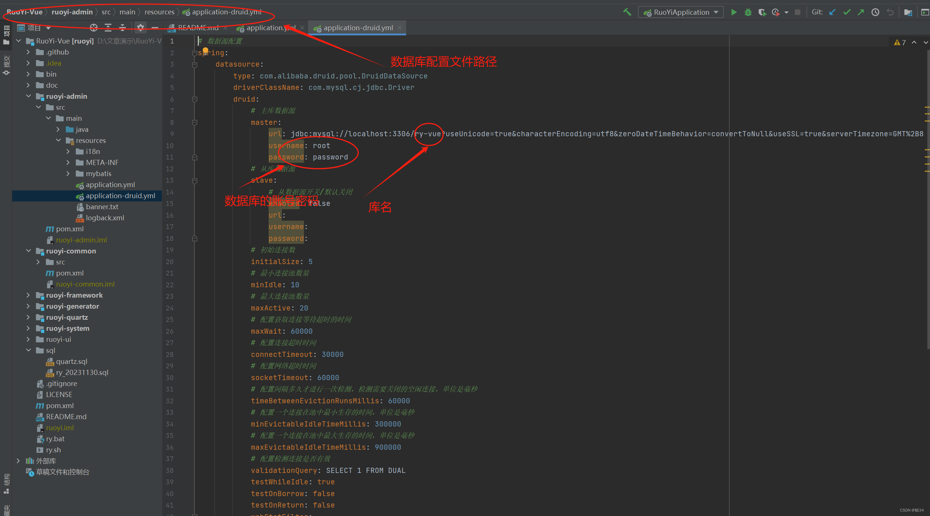The image size is (930, 516).
Task: Build project with the hammer icon
Action: pyautogui.click(x=627, y=12)
